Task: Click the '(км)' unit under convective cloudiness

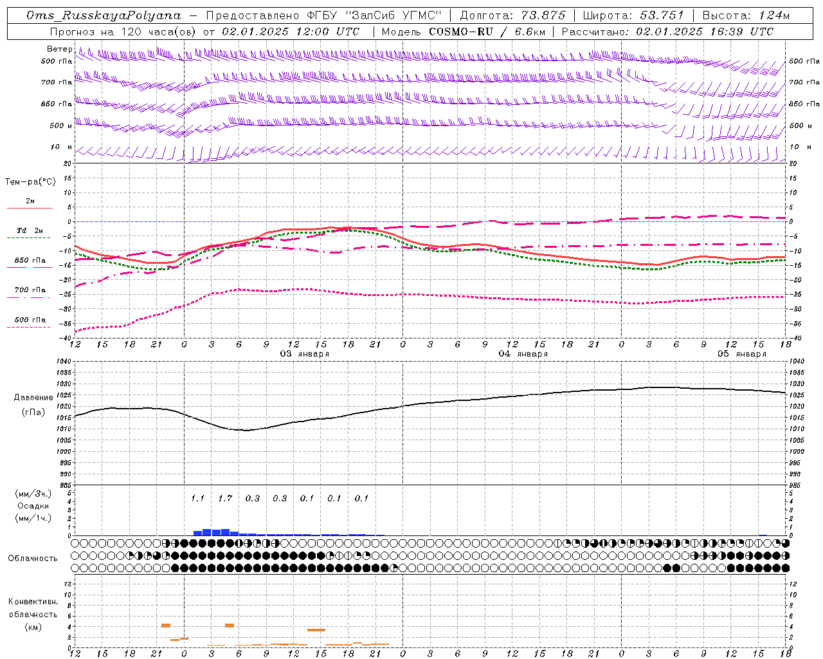Action: [33, 627]
